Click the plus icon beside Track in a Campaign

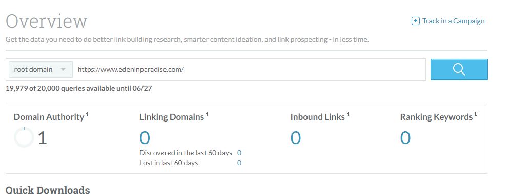[x=416, y=21]
